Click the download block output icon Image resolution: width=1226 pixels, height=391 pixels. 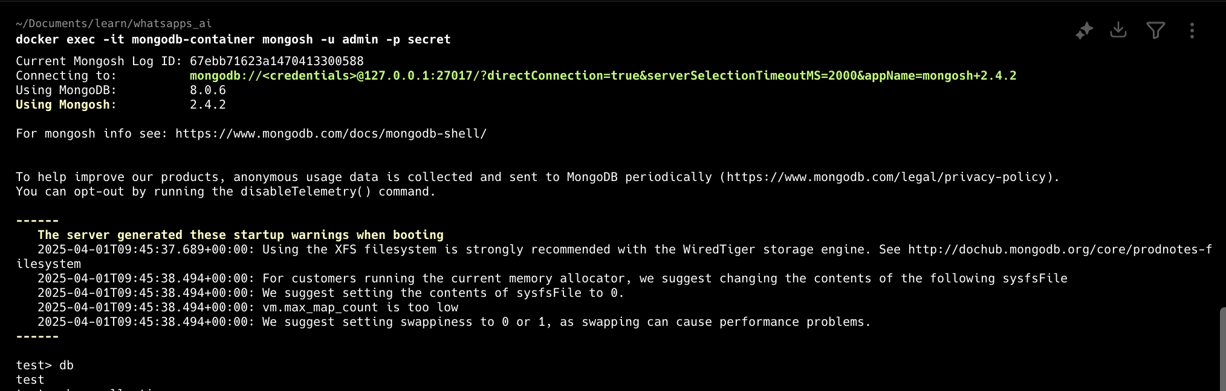(1118, 30)
